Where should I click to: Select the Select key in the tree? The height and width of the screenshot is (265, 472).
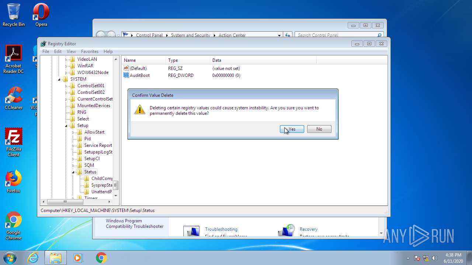pyautogui.click(x=83, y=119)
